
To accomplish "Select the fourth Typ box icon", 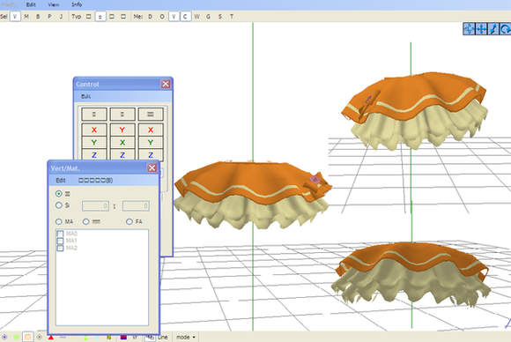I will (123, 16).
